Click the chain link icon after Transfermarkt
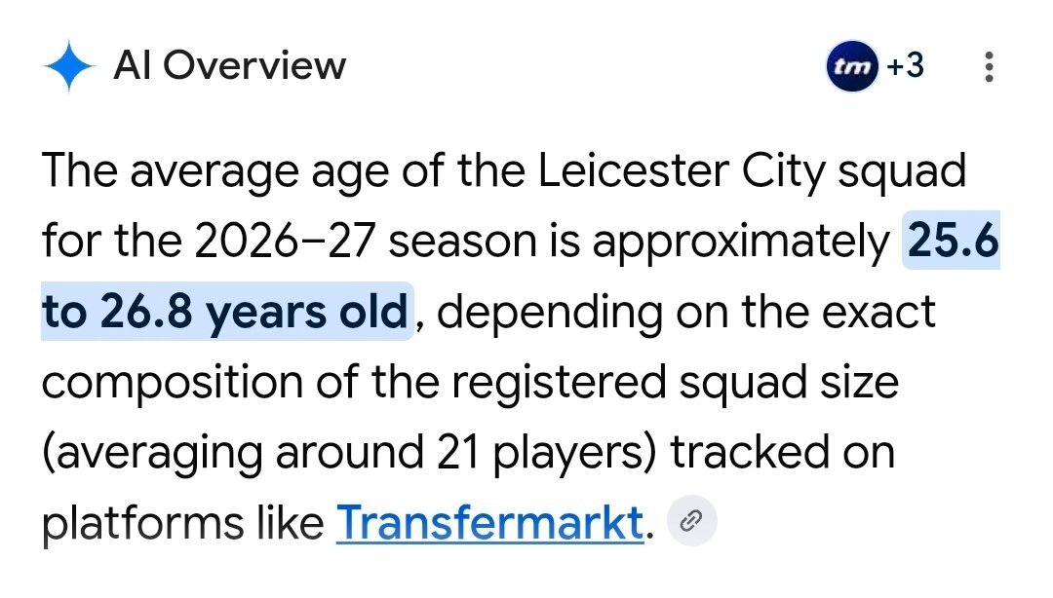1053x598 pixels. tap(691, 521)
